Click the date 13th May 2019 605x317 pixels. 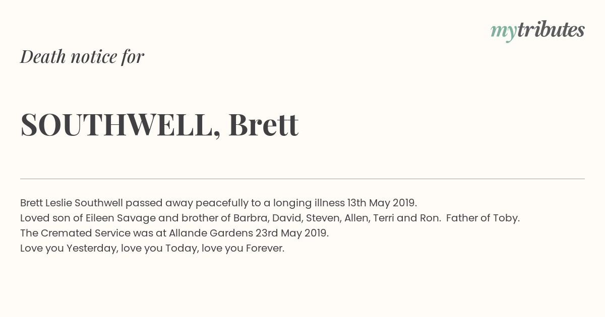(x=382, y=203)
